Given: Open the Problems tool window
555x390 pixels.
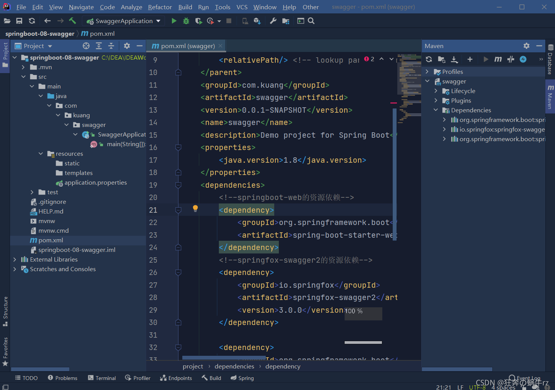Looking at the screenshot, I should 63,378.
